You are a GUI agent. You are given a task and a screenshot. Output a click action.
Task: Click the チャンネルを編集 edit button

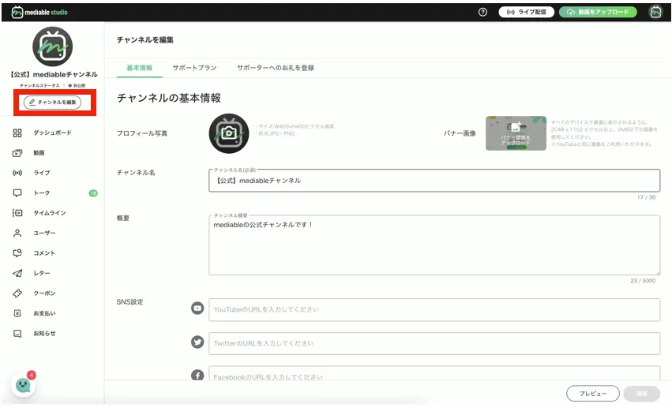pyautogui.click(x=52, y=103)
